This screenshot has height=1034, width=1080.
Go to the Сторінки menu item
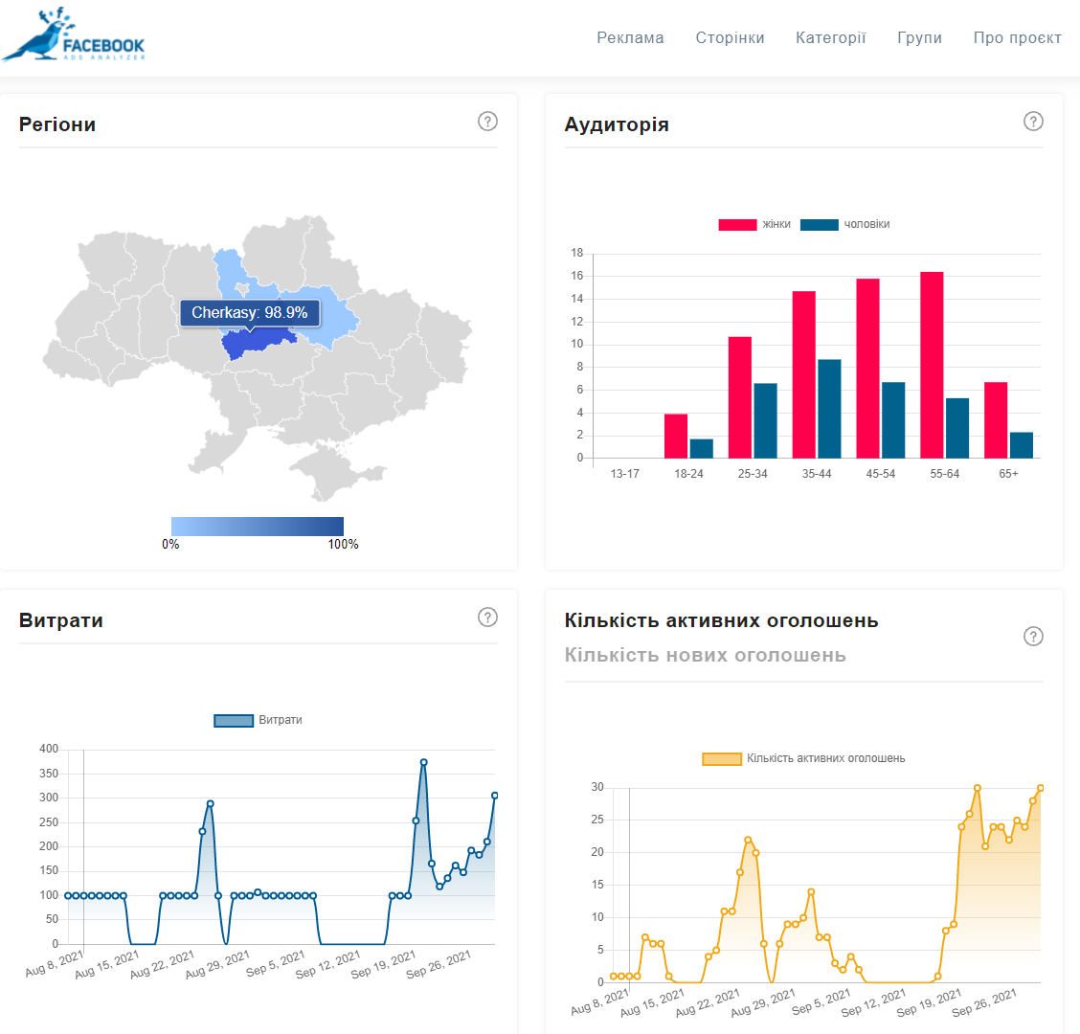click(730, 38)
